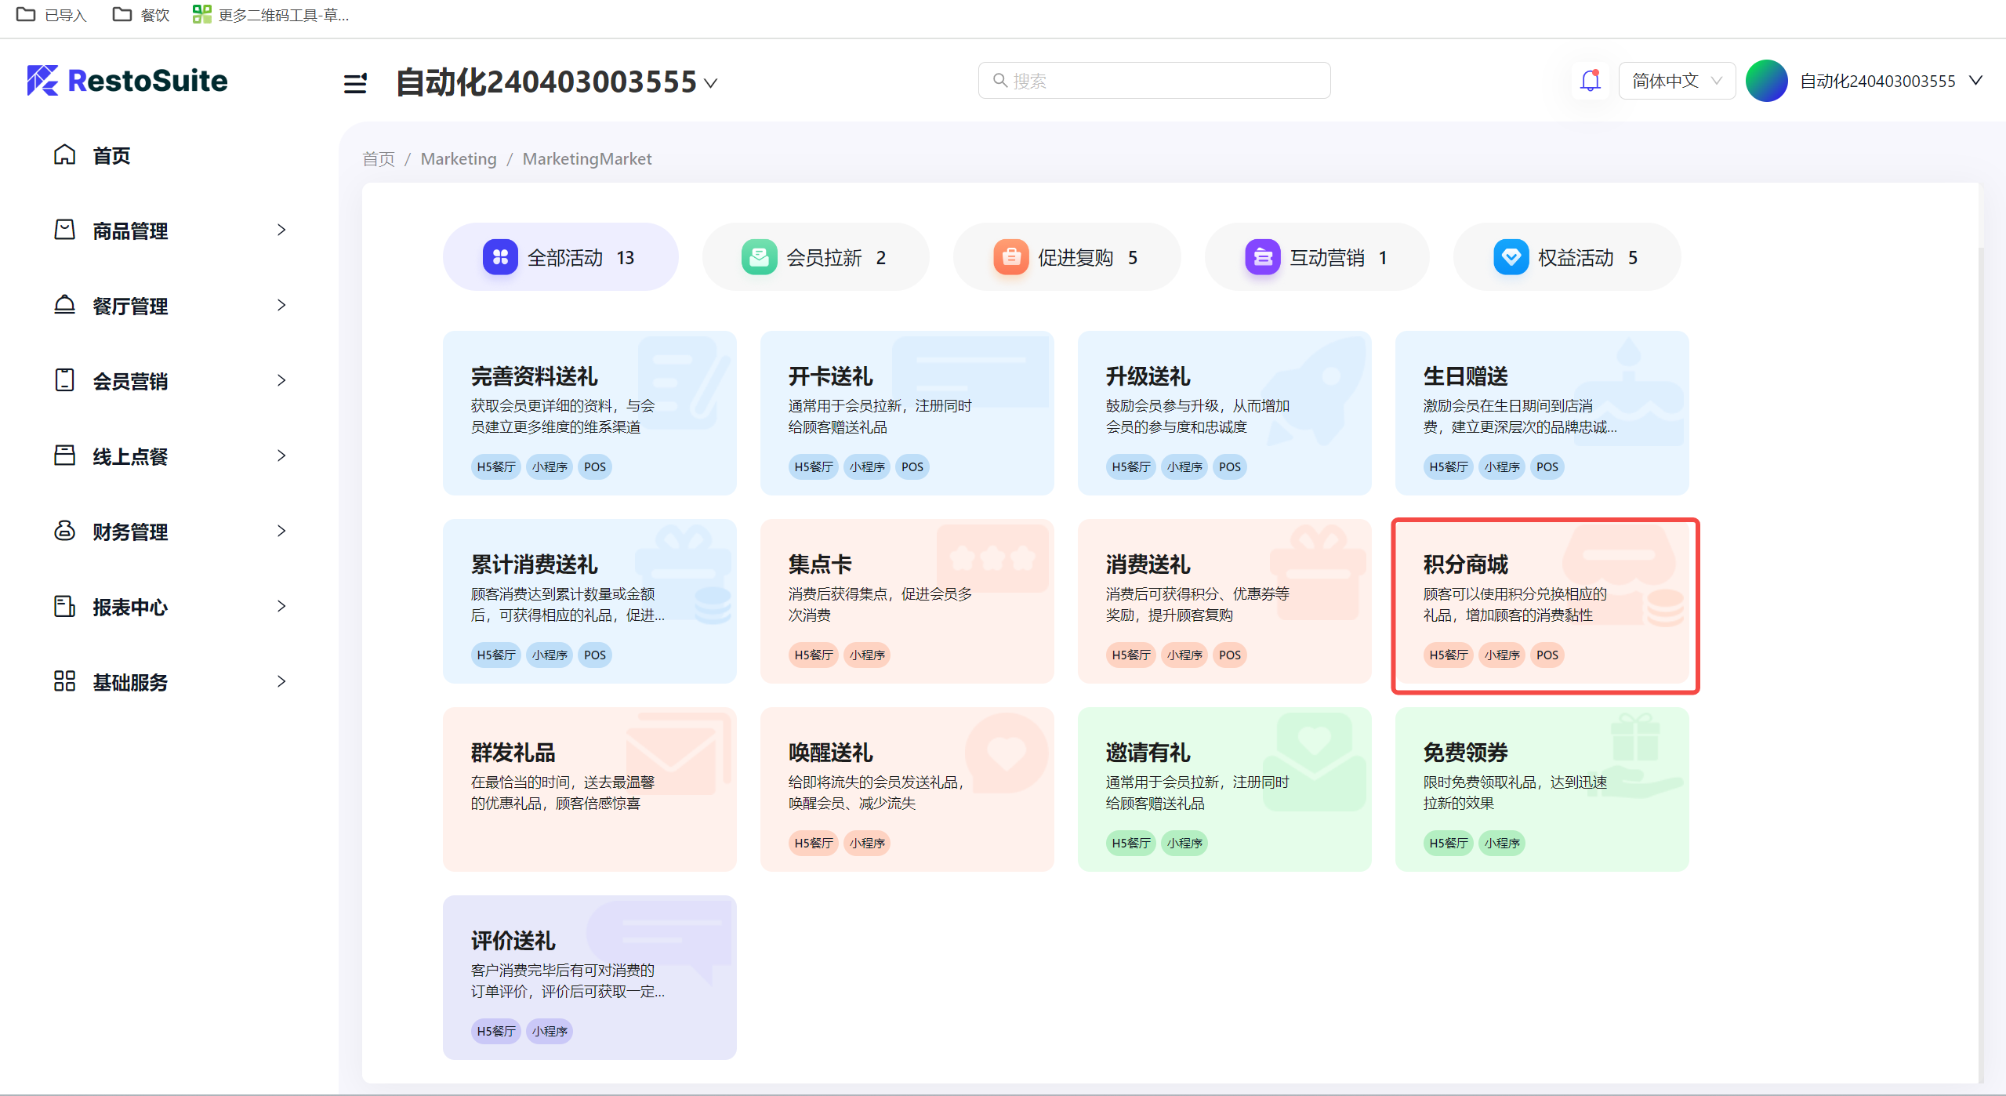Open the notification bell

(1590, 81)
